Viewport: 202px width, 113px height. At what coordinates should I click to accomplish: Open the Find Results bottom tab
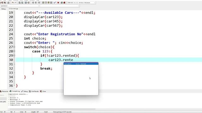pyautogui.click(x=34, y=91)
